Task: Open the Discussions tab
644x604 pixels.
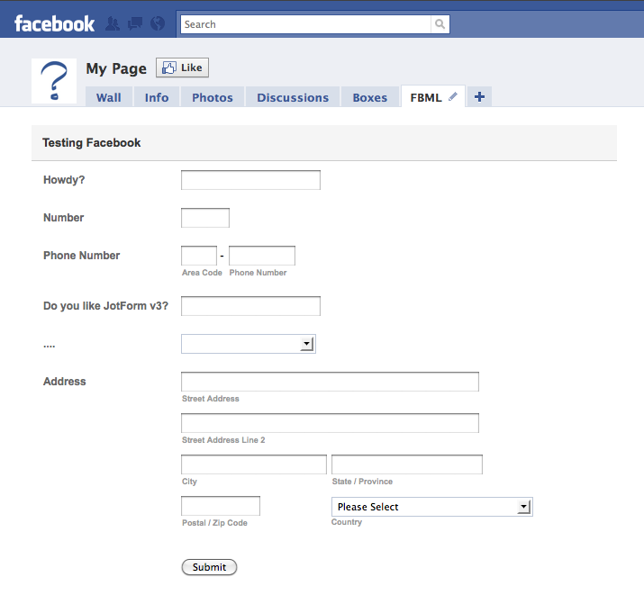Action: pyautogui.click(x=293, y=97)
